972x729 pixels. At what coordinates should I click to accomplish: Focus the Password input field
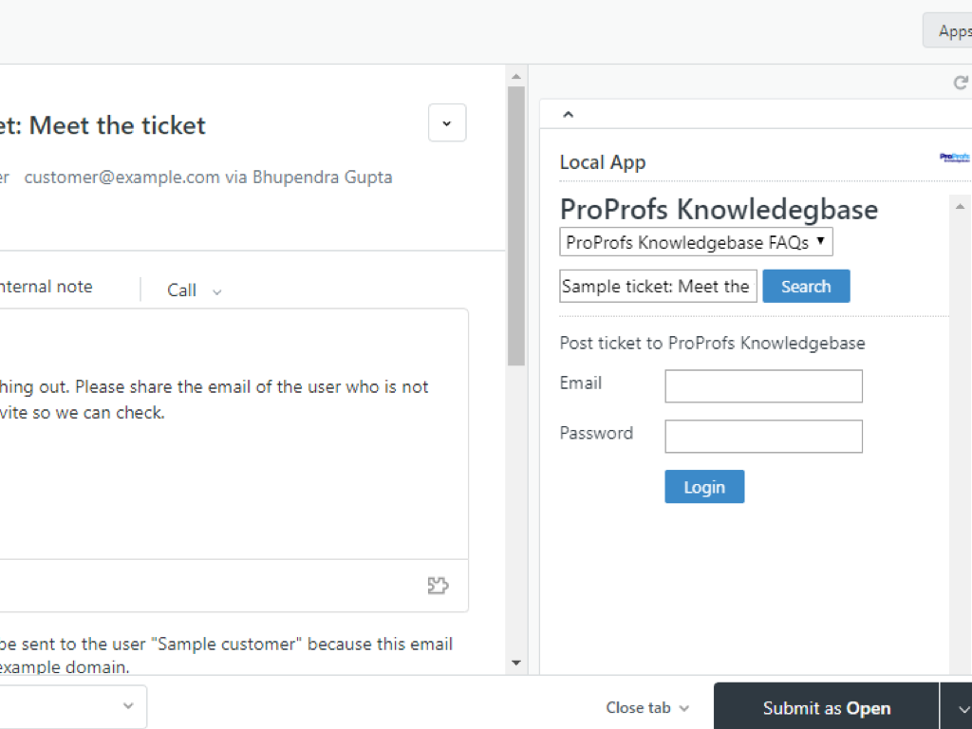pyautogui.click(x=763, y=437)
